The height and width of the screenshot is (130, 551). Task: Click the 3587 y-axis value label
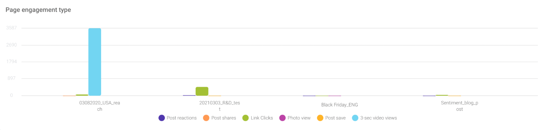tap(12, 28)
